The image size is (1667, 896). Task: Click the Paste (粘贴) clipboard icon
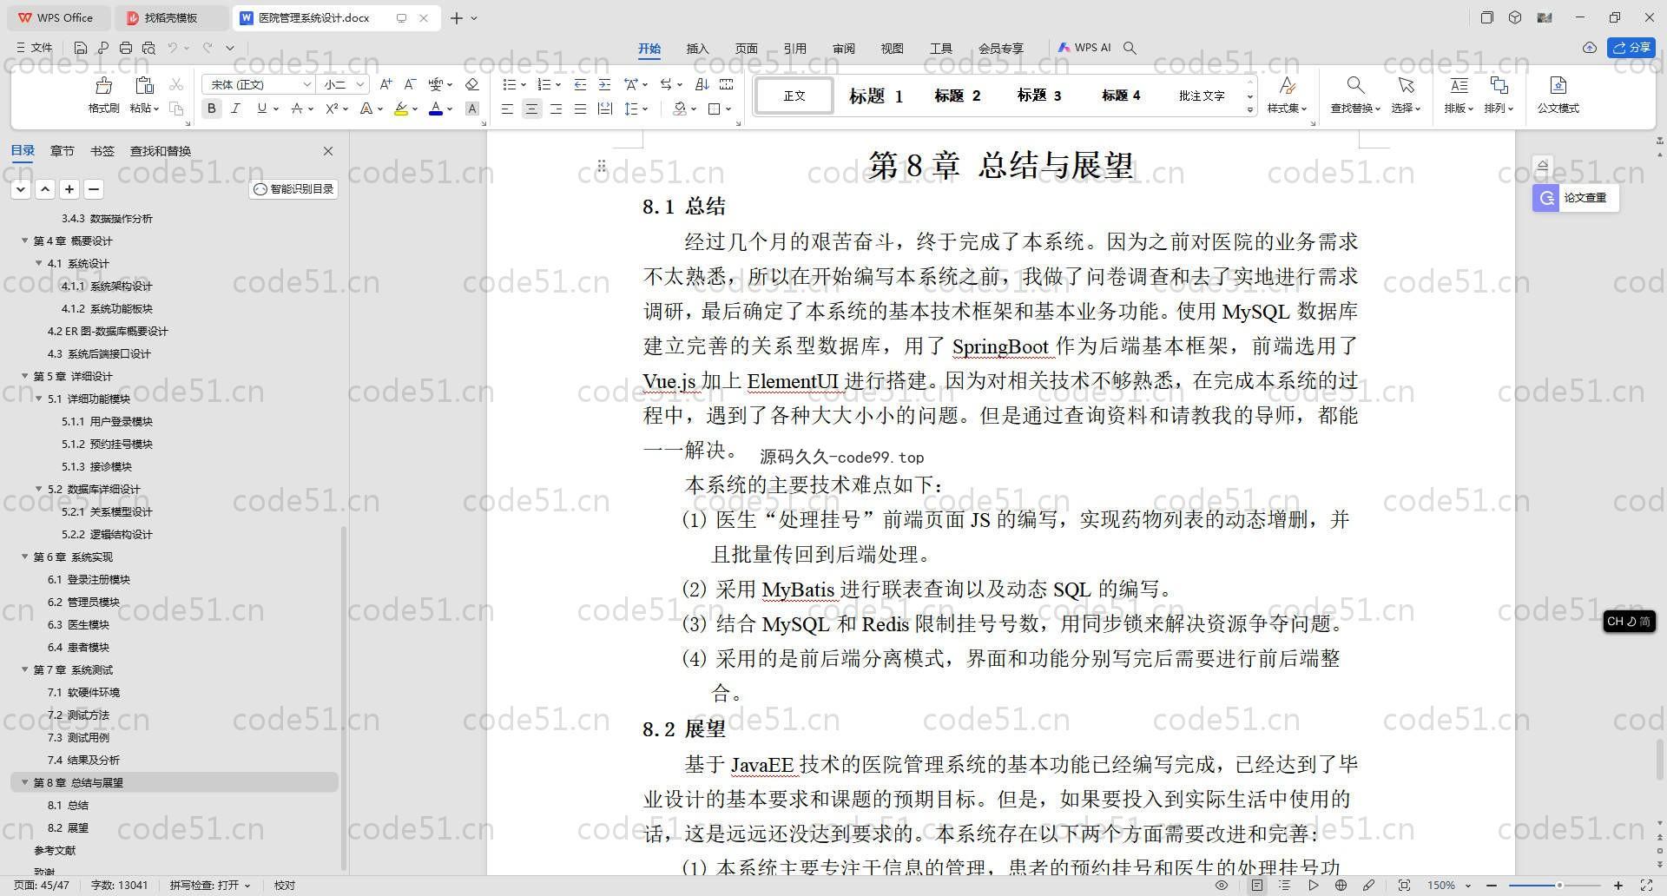click(x=144, y=85)
